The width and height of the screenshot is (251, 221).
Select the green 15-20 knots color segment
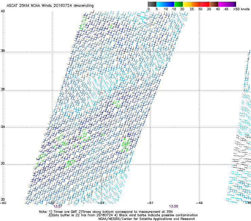point(178,4)
